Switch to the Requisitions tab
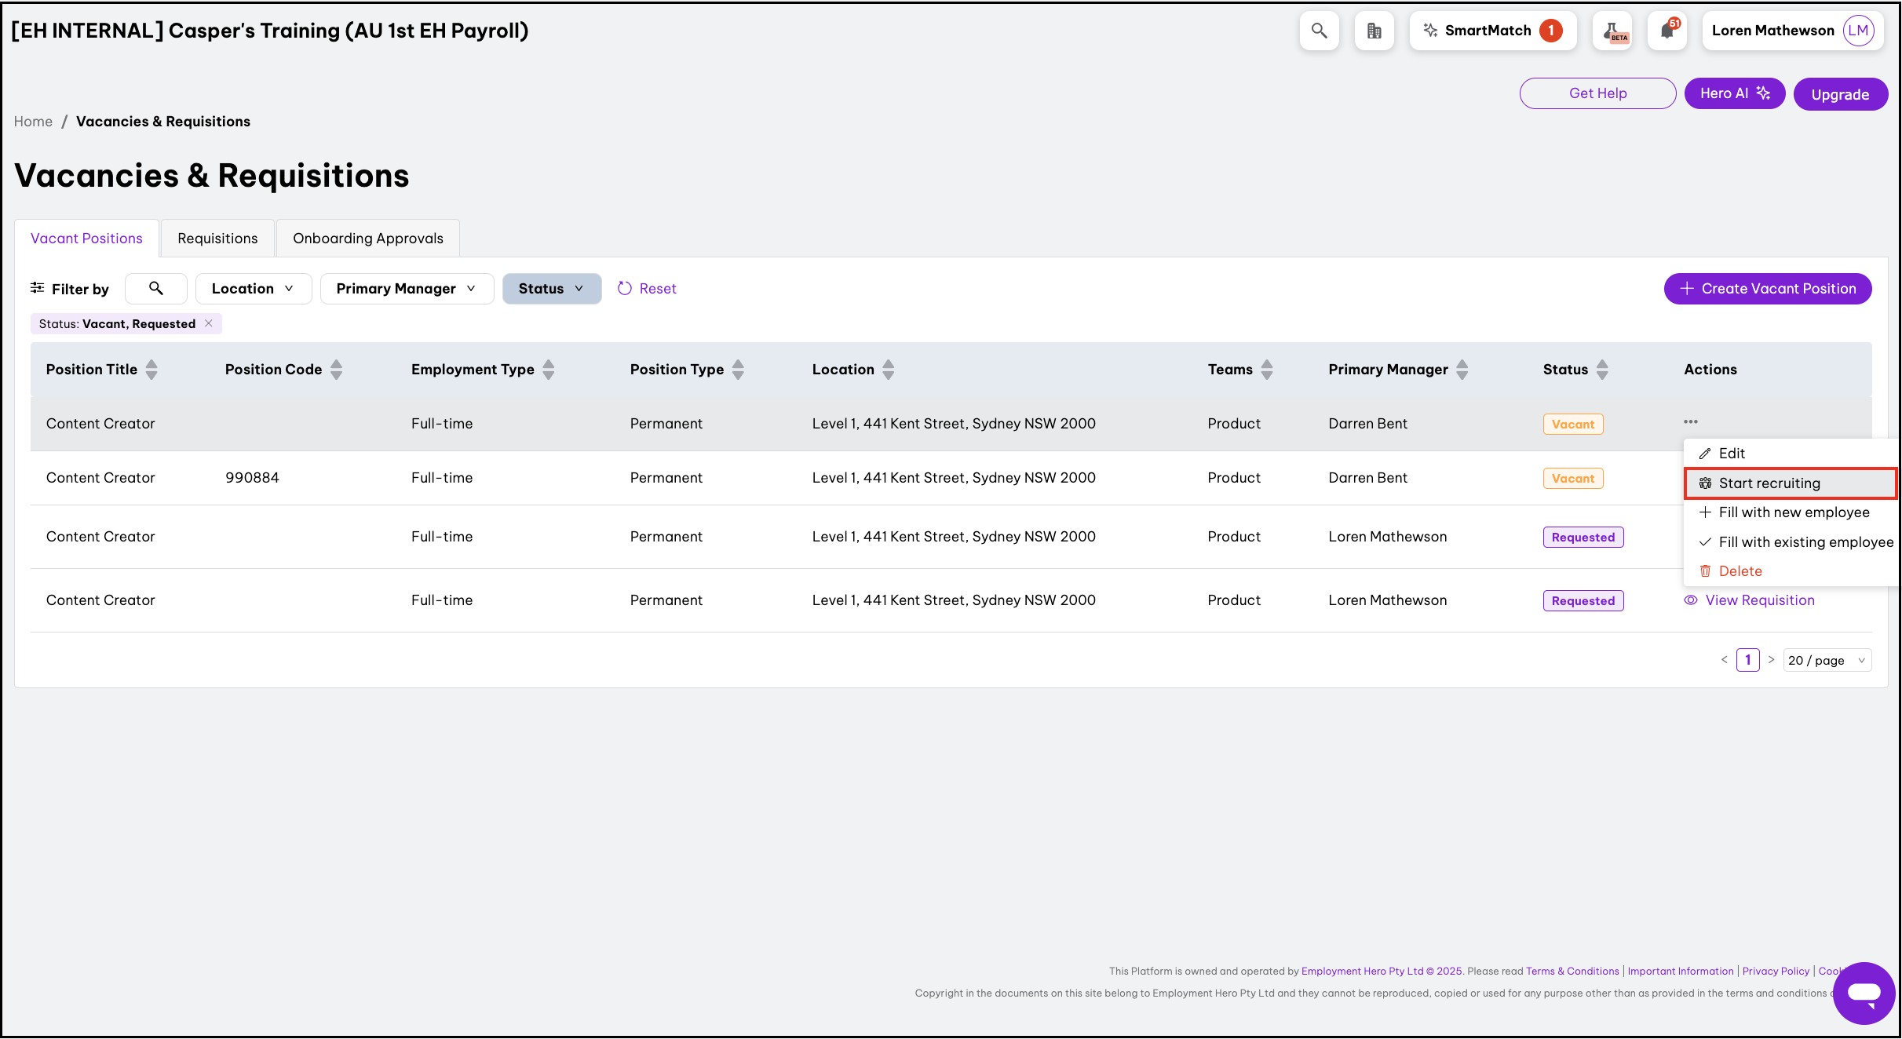Viewport: 1902px width, 1039px height. click(x=217, y=238)
